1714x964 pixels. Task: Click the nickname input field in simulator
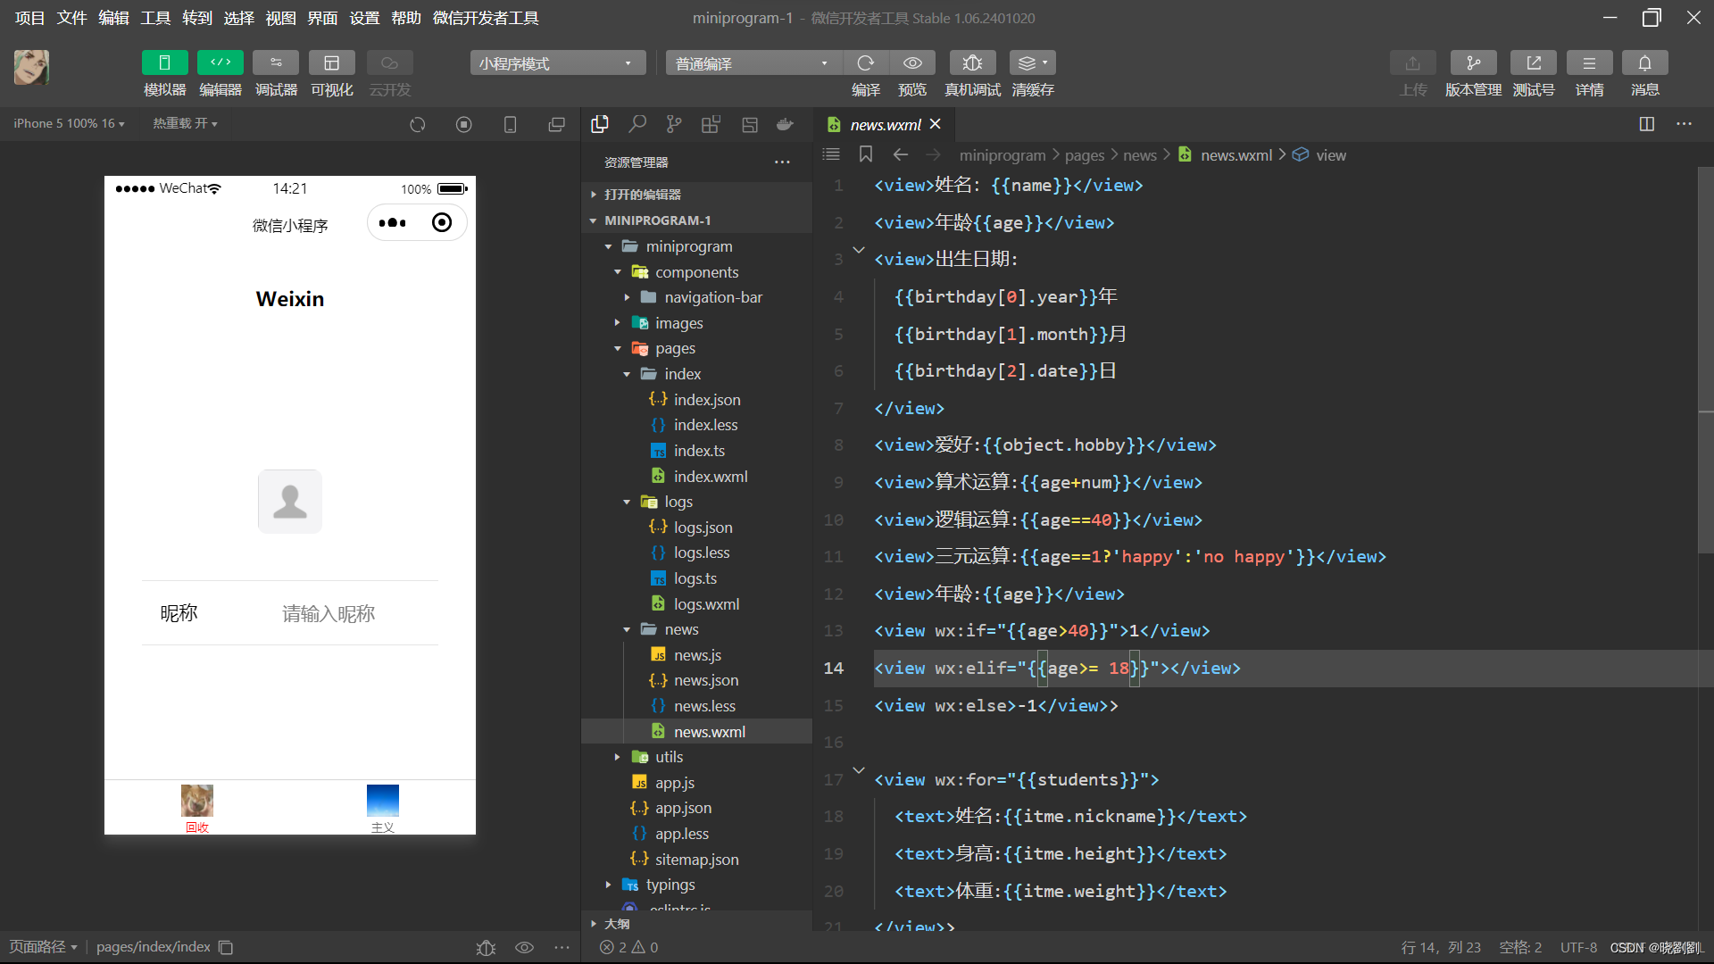[329, 614]
